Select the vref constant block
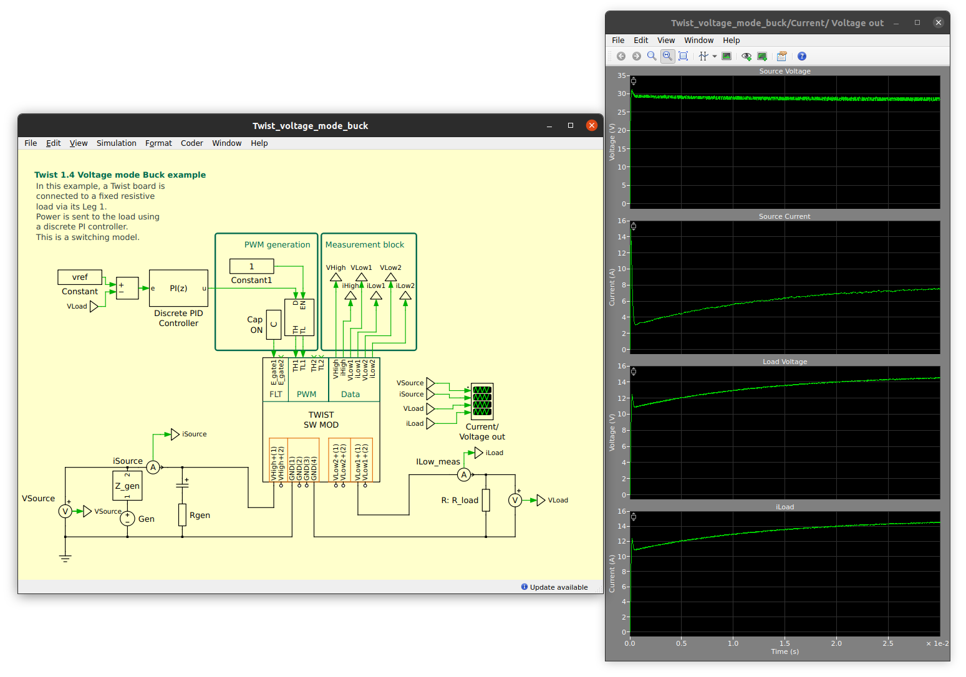This screenshot has width=966, height=677. tap(80, 277)
